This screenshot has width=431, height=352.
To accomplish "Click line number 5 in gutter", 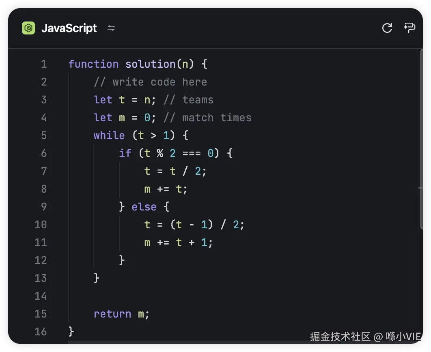I will (44, 135).
